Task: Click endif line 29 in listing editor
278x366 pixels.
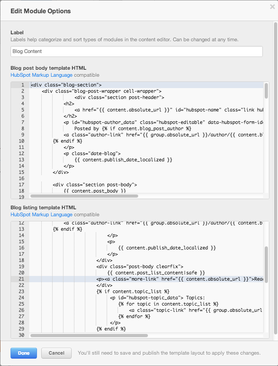Action: (111, 329)
